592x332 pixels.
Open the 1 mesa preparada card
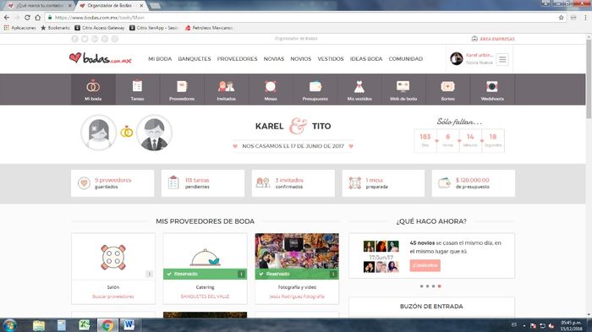pos(383,183)
